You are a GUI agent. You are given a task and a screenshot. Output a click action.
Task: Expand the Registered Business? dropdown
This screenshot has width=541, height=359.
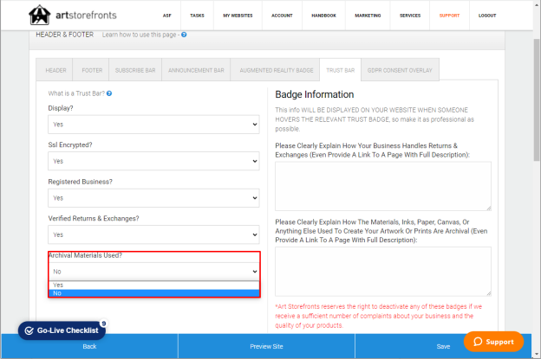(x=153, y=198)
